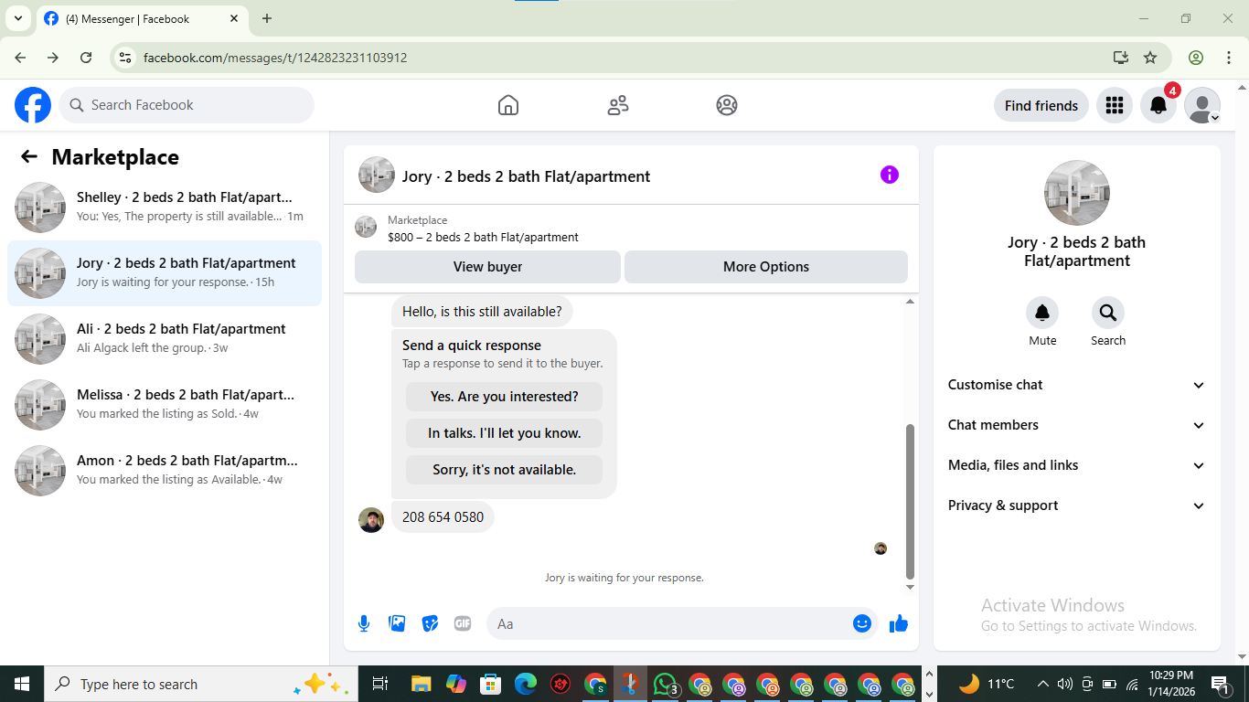The height and width of the screenshot is (702, 1249).
Task: Expand Privacy & support section
Action: click(x=1077, y=505)
